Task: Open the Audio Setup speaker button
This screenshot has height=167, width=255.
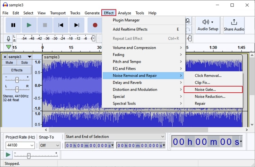Action: [208, 25]
